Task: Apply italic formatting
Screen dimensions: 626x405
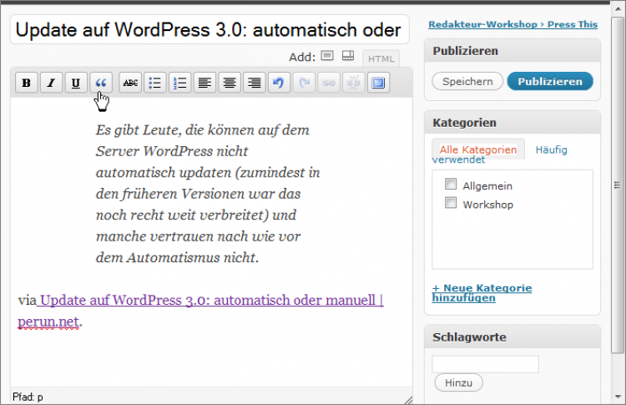Action: click(51, 83)
